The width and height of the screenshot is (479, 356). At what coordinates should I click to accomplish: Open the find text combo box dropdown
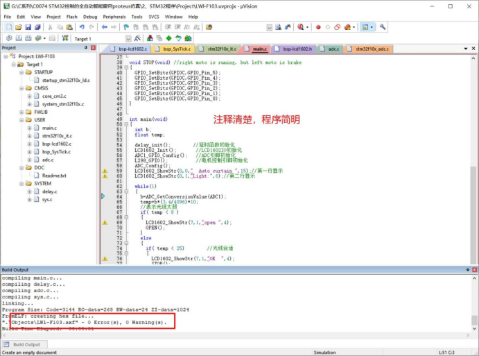point(269,28)
